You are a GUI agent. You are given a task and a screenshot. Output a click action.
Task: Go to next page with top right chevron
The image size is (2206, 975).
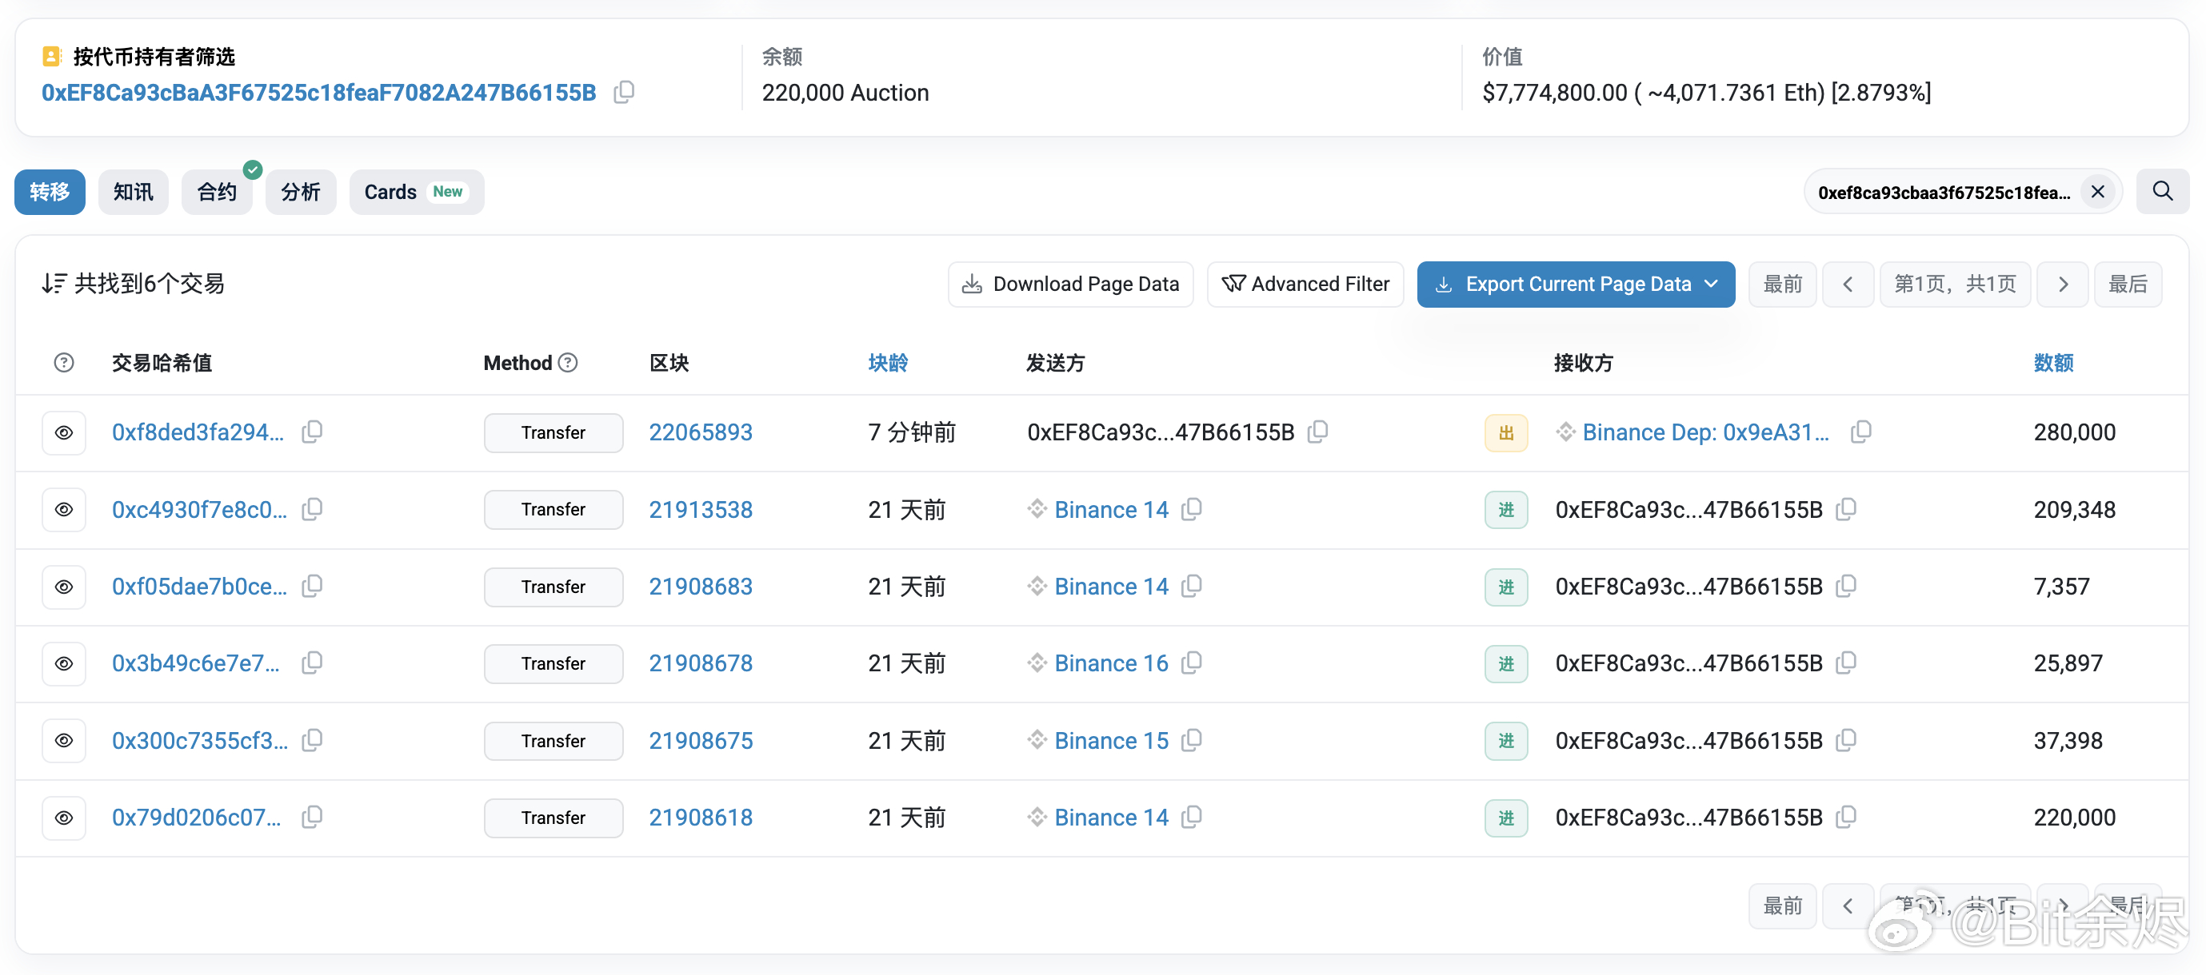point(2063,284)
